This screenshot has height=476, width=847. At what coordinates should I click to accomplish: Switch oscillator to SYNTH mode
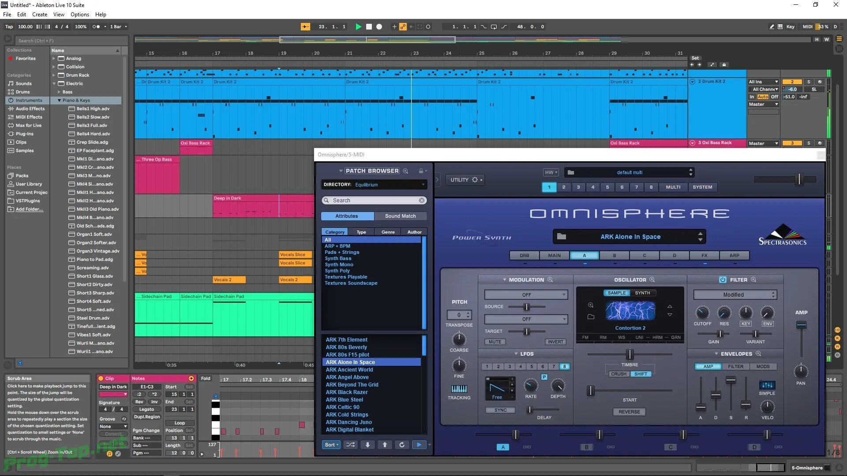642,293
